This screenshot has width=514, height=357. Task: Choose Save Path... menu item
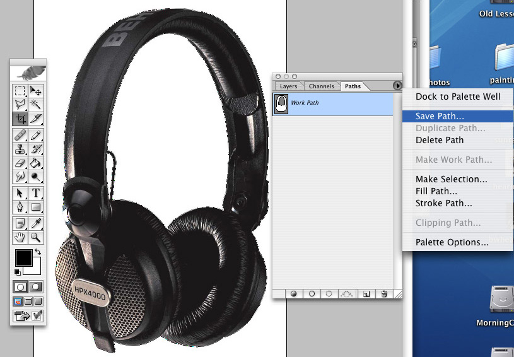coord(458,116)
